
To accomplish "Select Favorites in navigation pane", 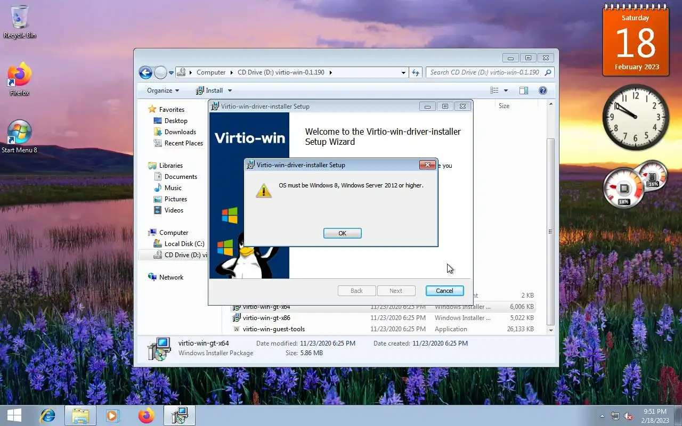I will click(172, 110).
